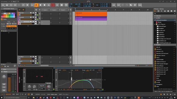This screenshot has height=99, width=177.
Task: Click the Out knob on Poly Grid device
Action: 49,87
